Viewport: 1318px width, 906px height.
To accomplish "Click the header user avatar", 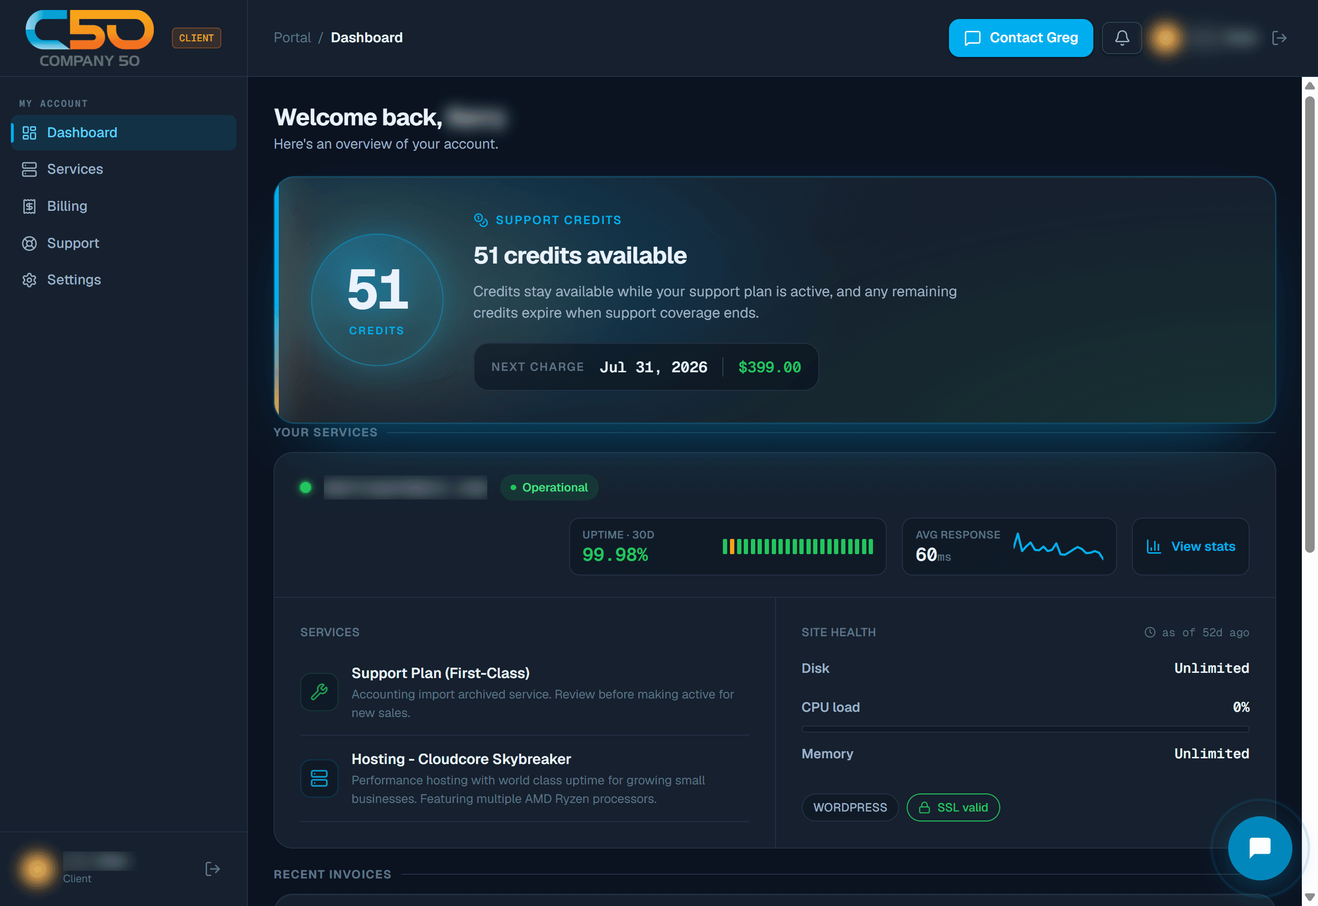I will [x=1165, y=38].
